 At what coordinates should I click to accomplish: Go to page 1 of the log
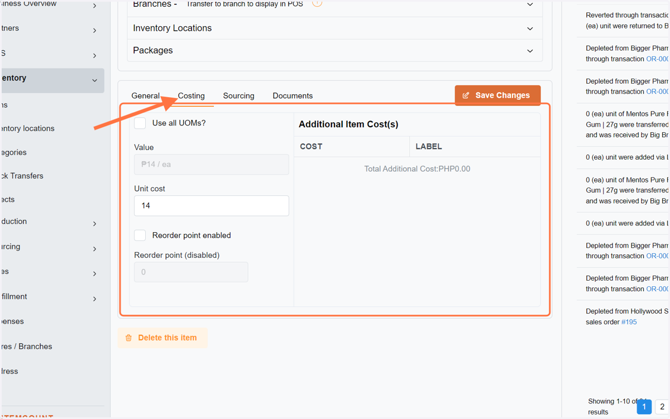pyautogui.click(x=644, y=407)
